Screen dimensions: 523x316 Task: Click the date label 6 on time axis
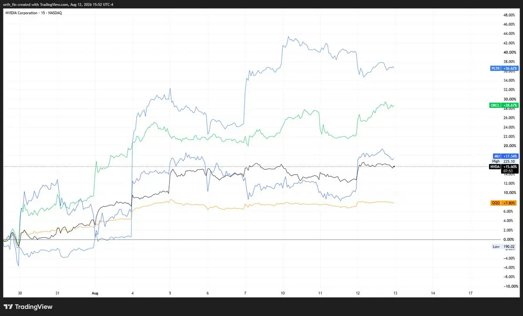(x=208, y=293)
